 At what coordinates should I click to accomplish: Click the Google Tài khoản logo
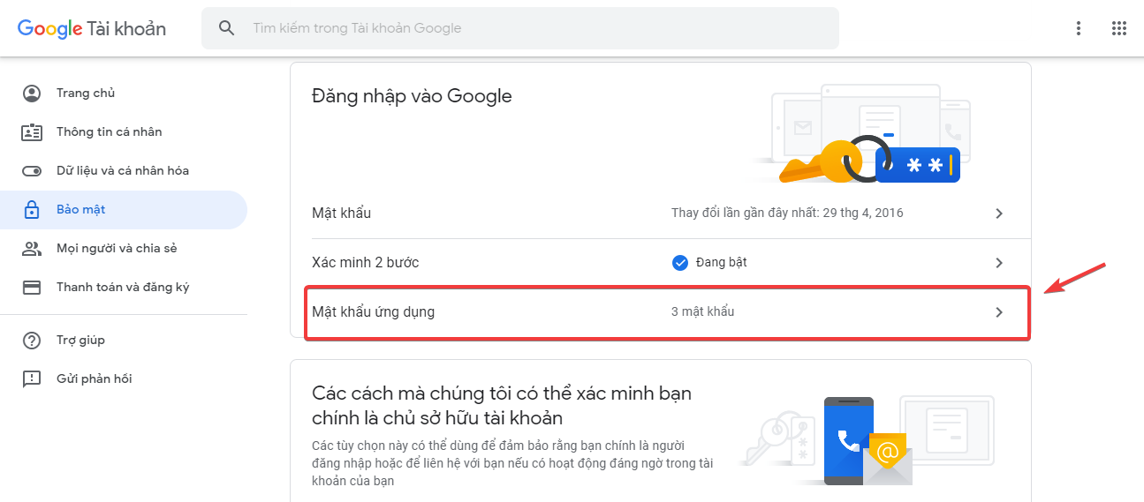(92, 28)
